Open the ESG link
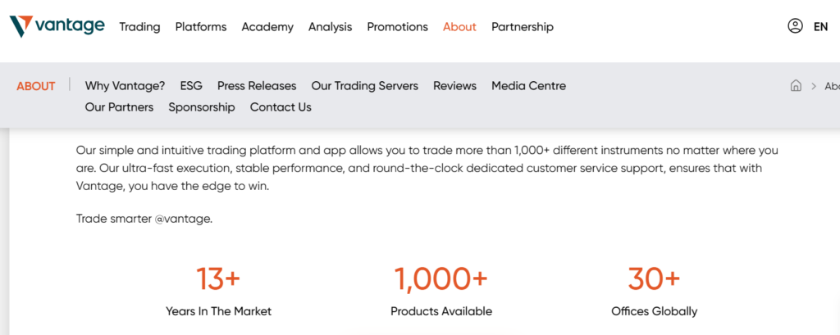This screenshot has width=840, height=335. (191, 86)
